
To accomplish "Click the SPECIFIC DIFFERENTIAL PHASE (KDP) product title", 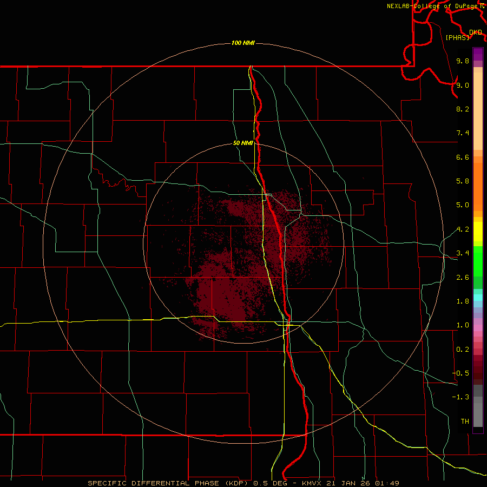I will point(169,483).
